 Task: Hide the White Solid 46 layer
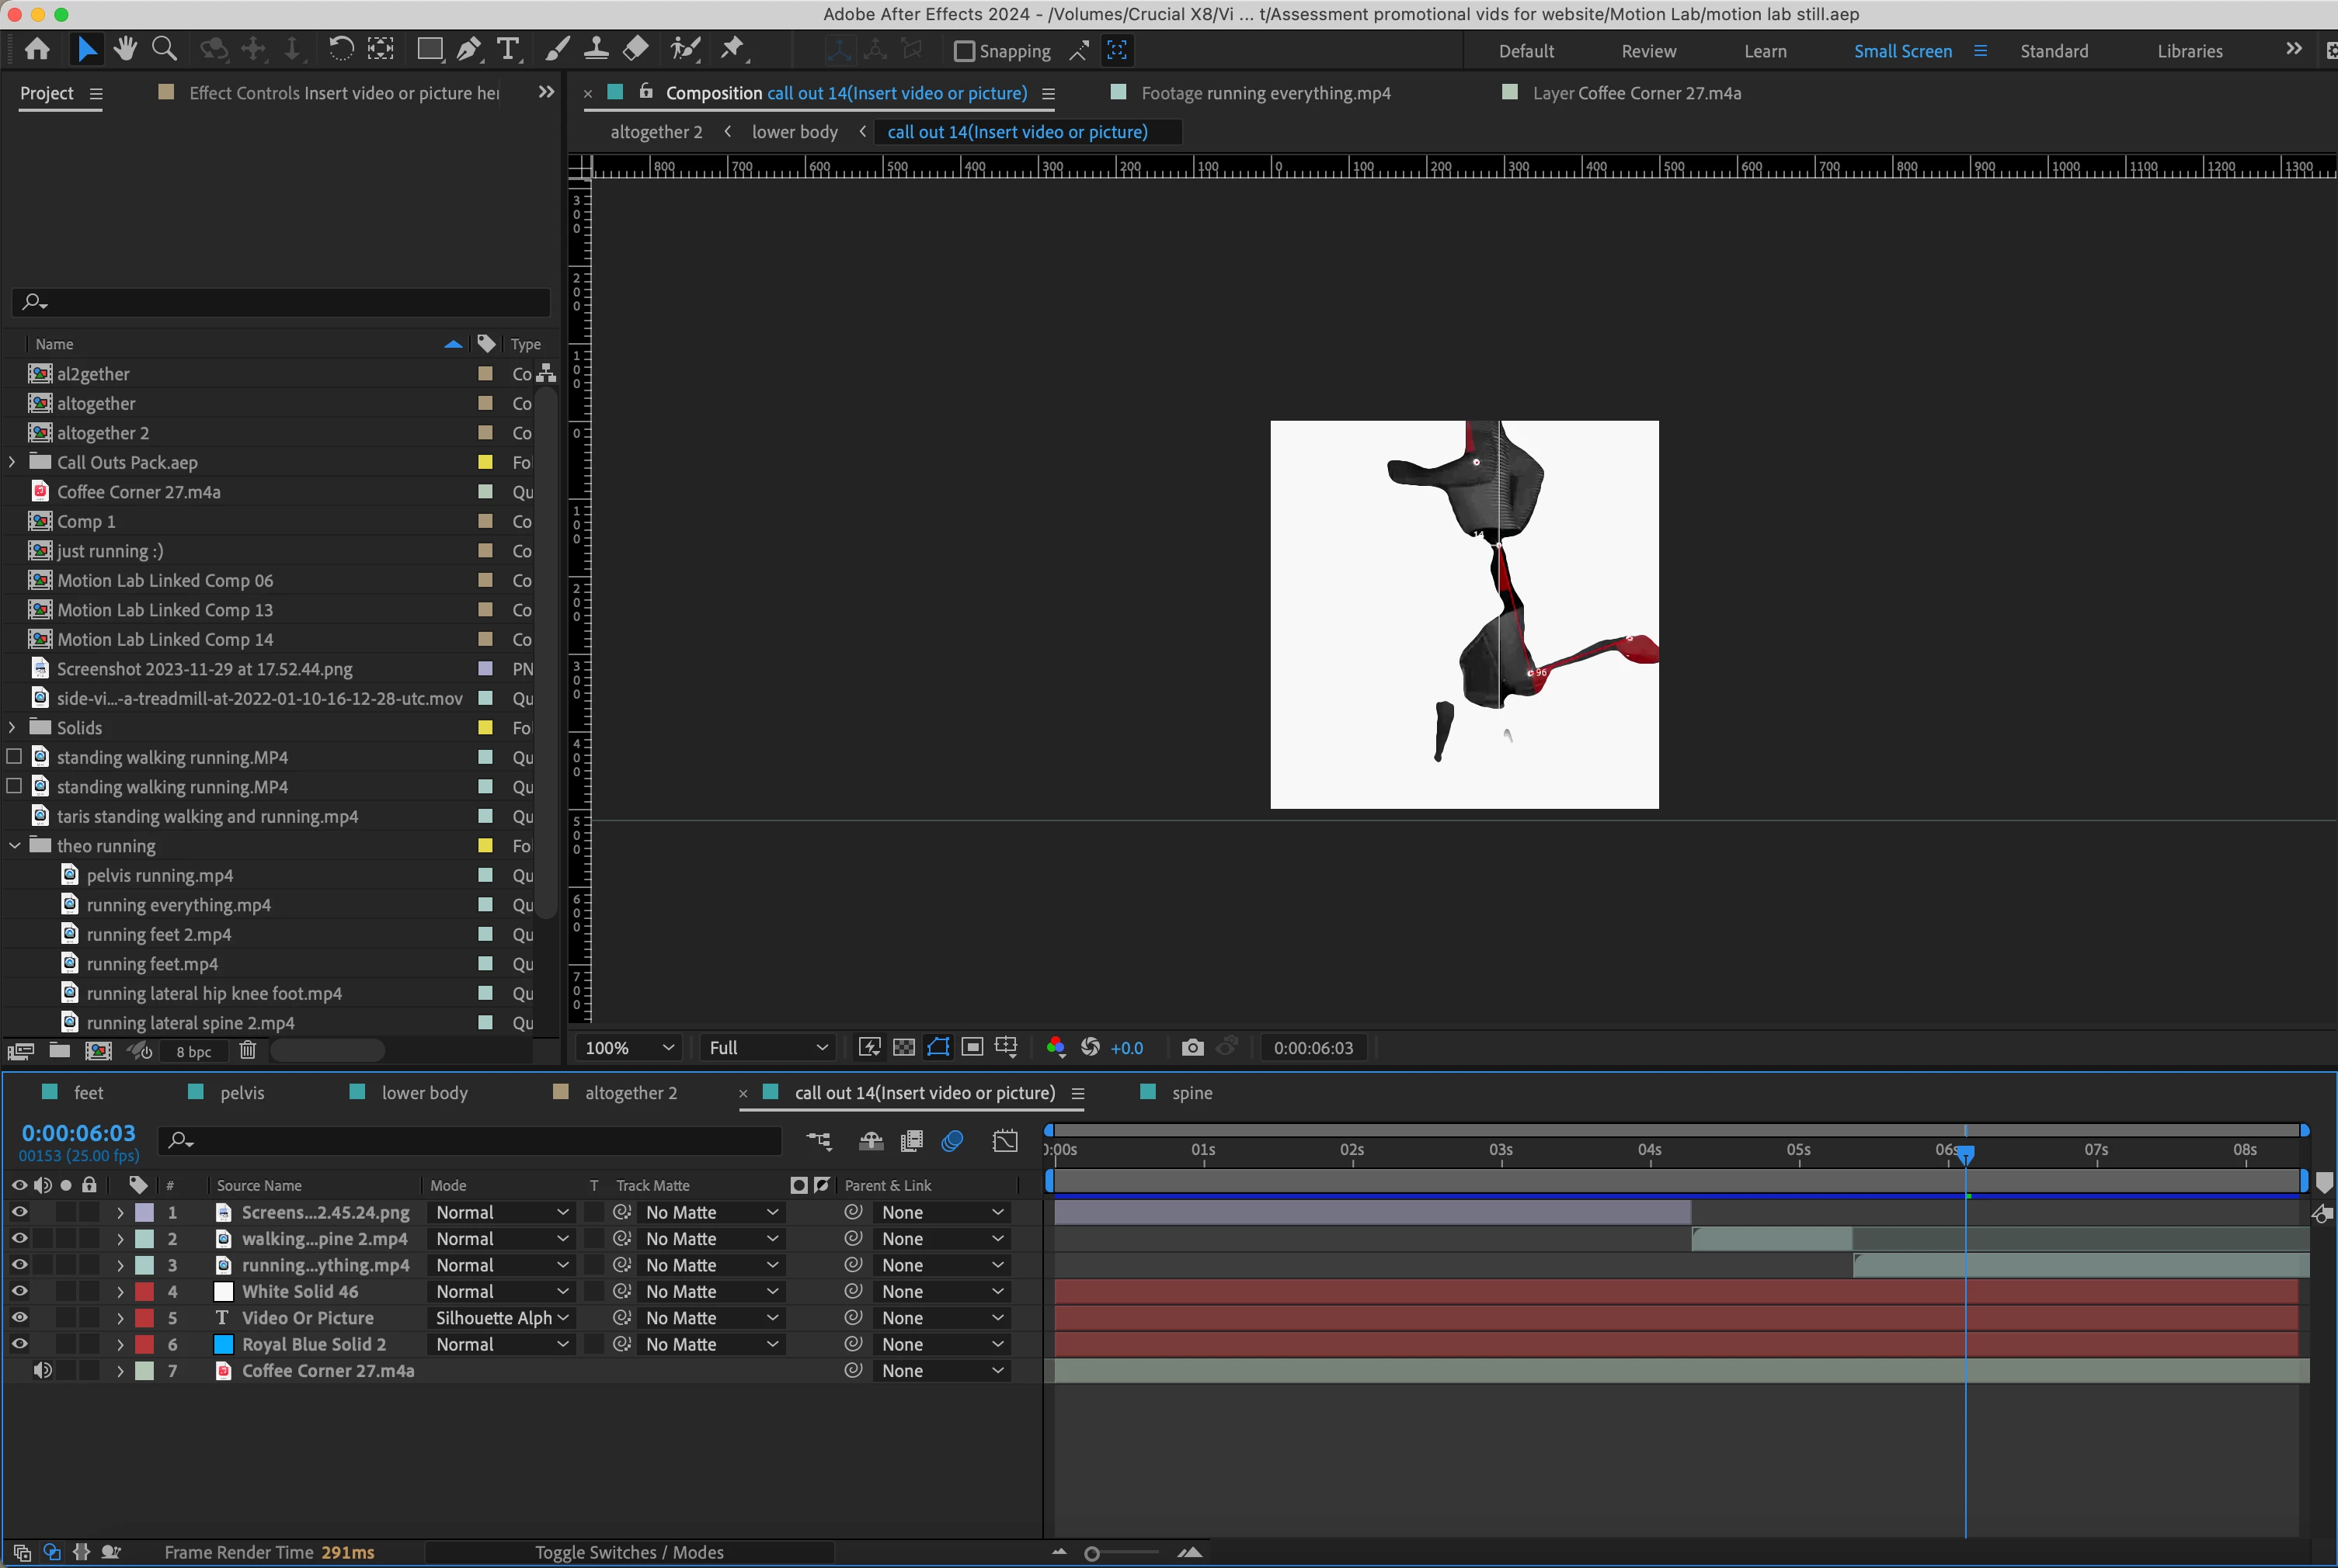click(19, 1291)
